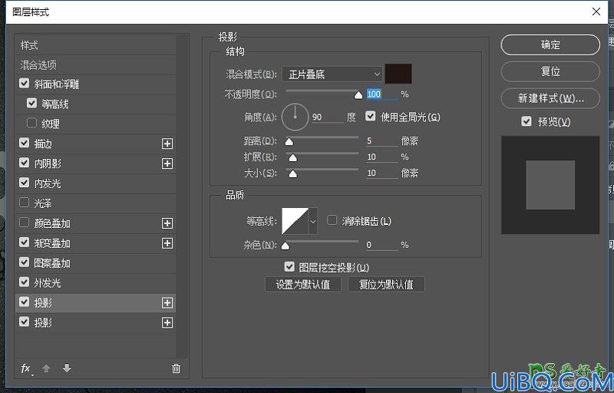Screen dimensions: 614x393
Task: Click the style preview thumbnail
Action: coord(550,185)
